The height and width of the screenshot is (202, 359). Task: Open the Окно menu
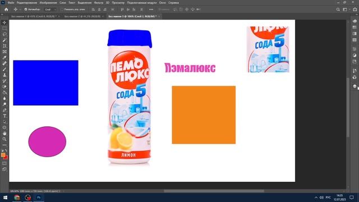(162, 3)
